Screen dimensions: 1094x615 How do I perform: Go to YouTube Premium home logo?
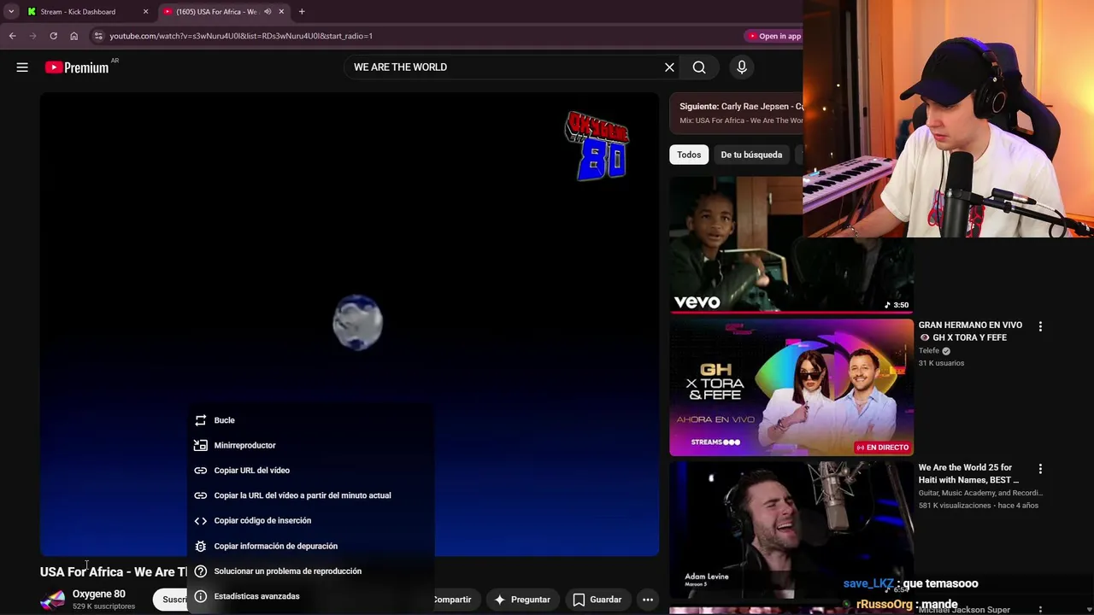[x=77, y=67]
